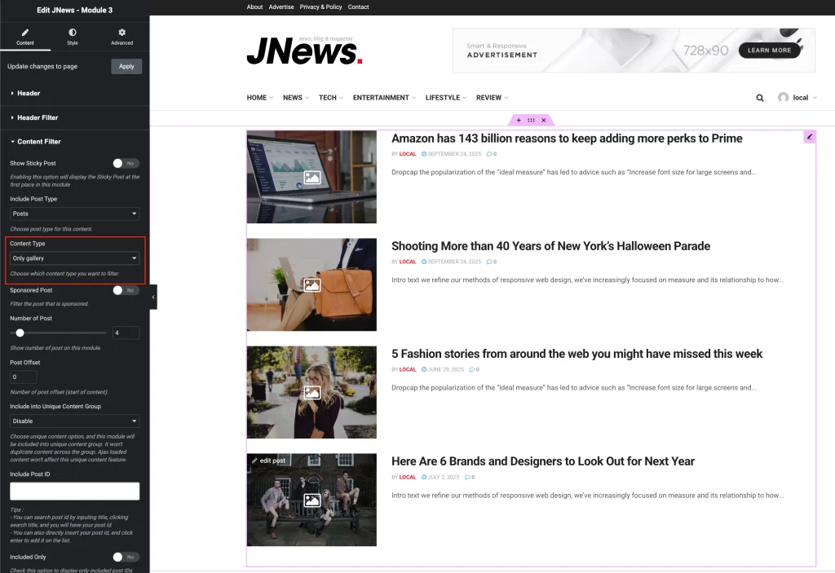Open the Content Type dropdown
835x573 pixels.
[x=74, y=258]
